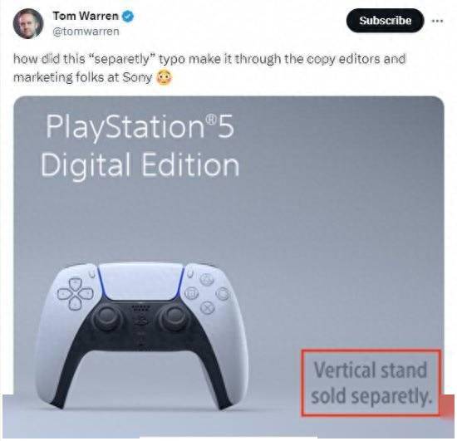Open the @tomwarren handle link
This screenshot has height=441, width=457.
coord(86,32)
